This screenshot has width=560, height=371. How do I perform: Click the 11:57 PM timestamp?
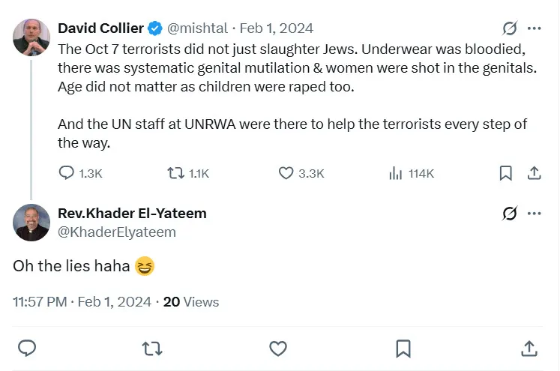40,302
